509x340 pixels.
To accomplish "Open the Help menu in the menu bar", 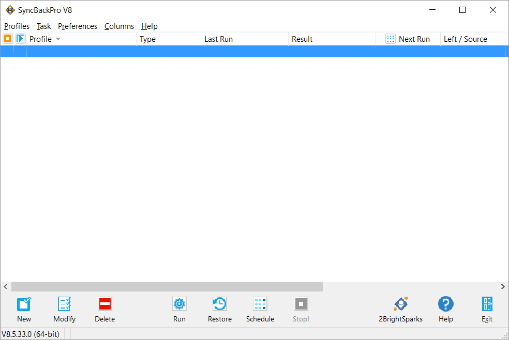I will 149,26.
